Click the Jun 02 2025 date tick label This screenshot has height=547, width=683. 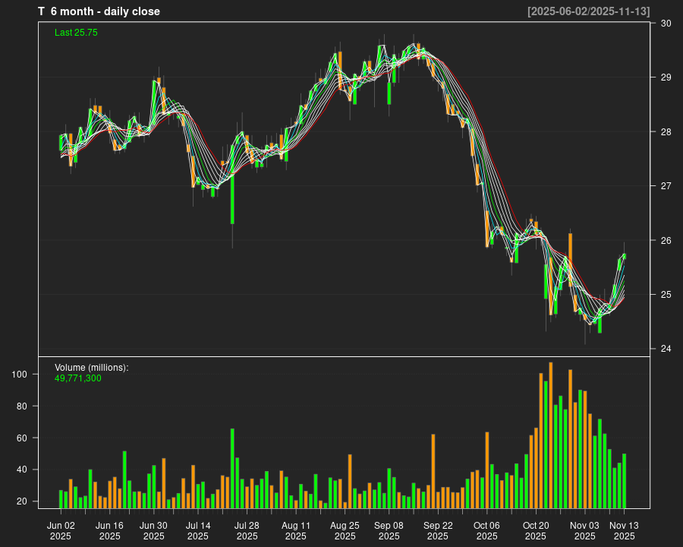[x=61, y=530]
